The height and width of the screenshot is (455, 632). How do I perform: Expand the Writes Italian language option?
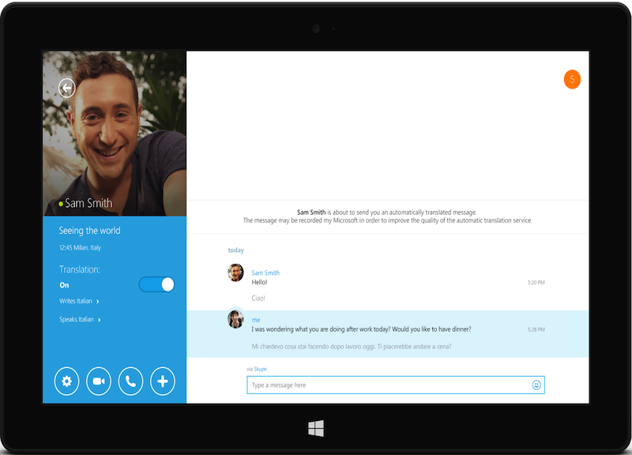(79, 302)
